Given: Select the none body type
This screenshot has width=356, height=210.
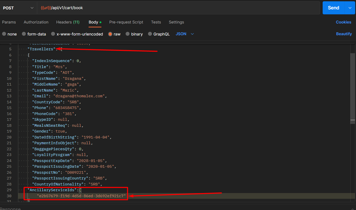Looking at the screenshot, I should tap(9, 34).
